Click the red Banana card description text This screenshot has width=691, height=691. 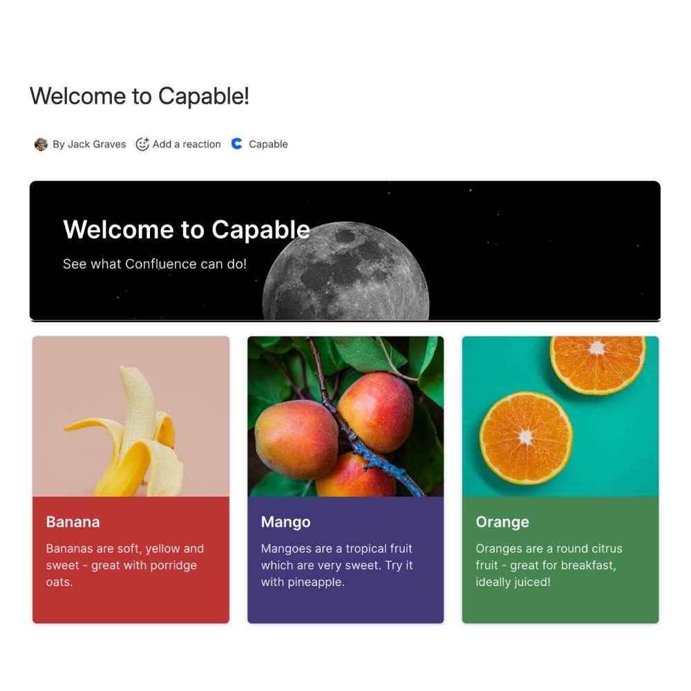(125, 565)
